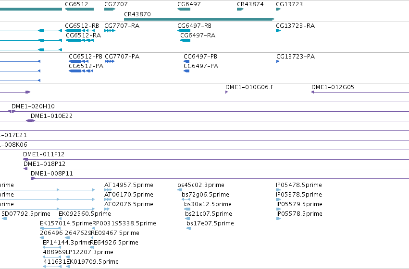The height and width of the screenshot is (269, 409).
Task: Select EST EK019709.5prime label
Action: coord(92,262)
